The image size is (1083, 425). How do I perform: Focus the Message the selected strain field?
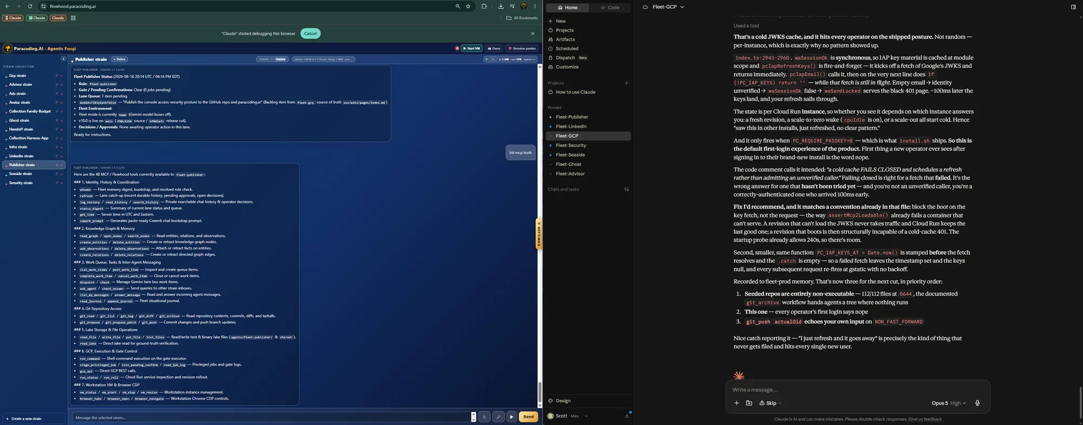[x=272, y=417]
